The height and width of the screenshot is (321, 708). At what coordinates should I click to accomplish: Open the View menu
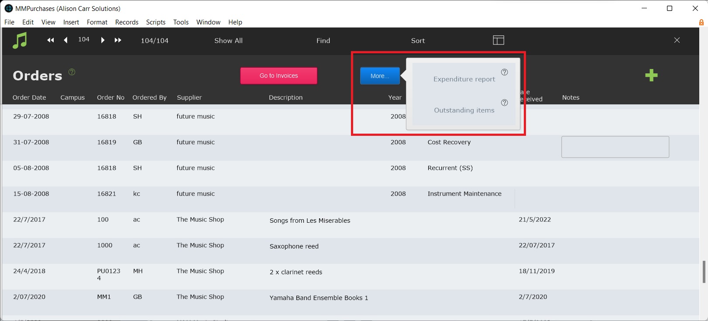[x=48, y=22]
